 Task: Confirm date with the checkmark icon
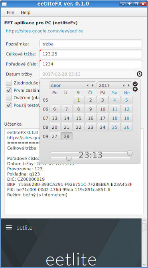(135, 84)
